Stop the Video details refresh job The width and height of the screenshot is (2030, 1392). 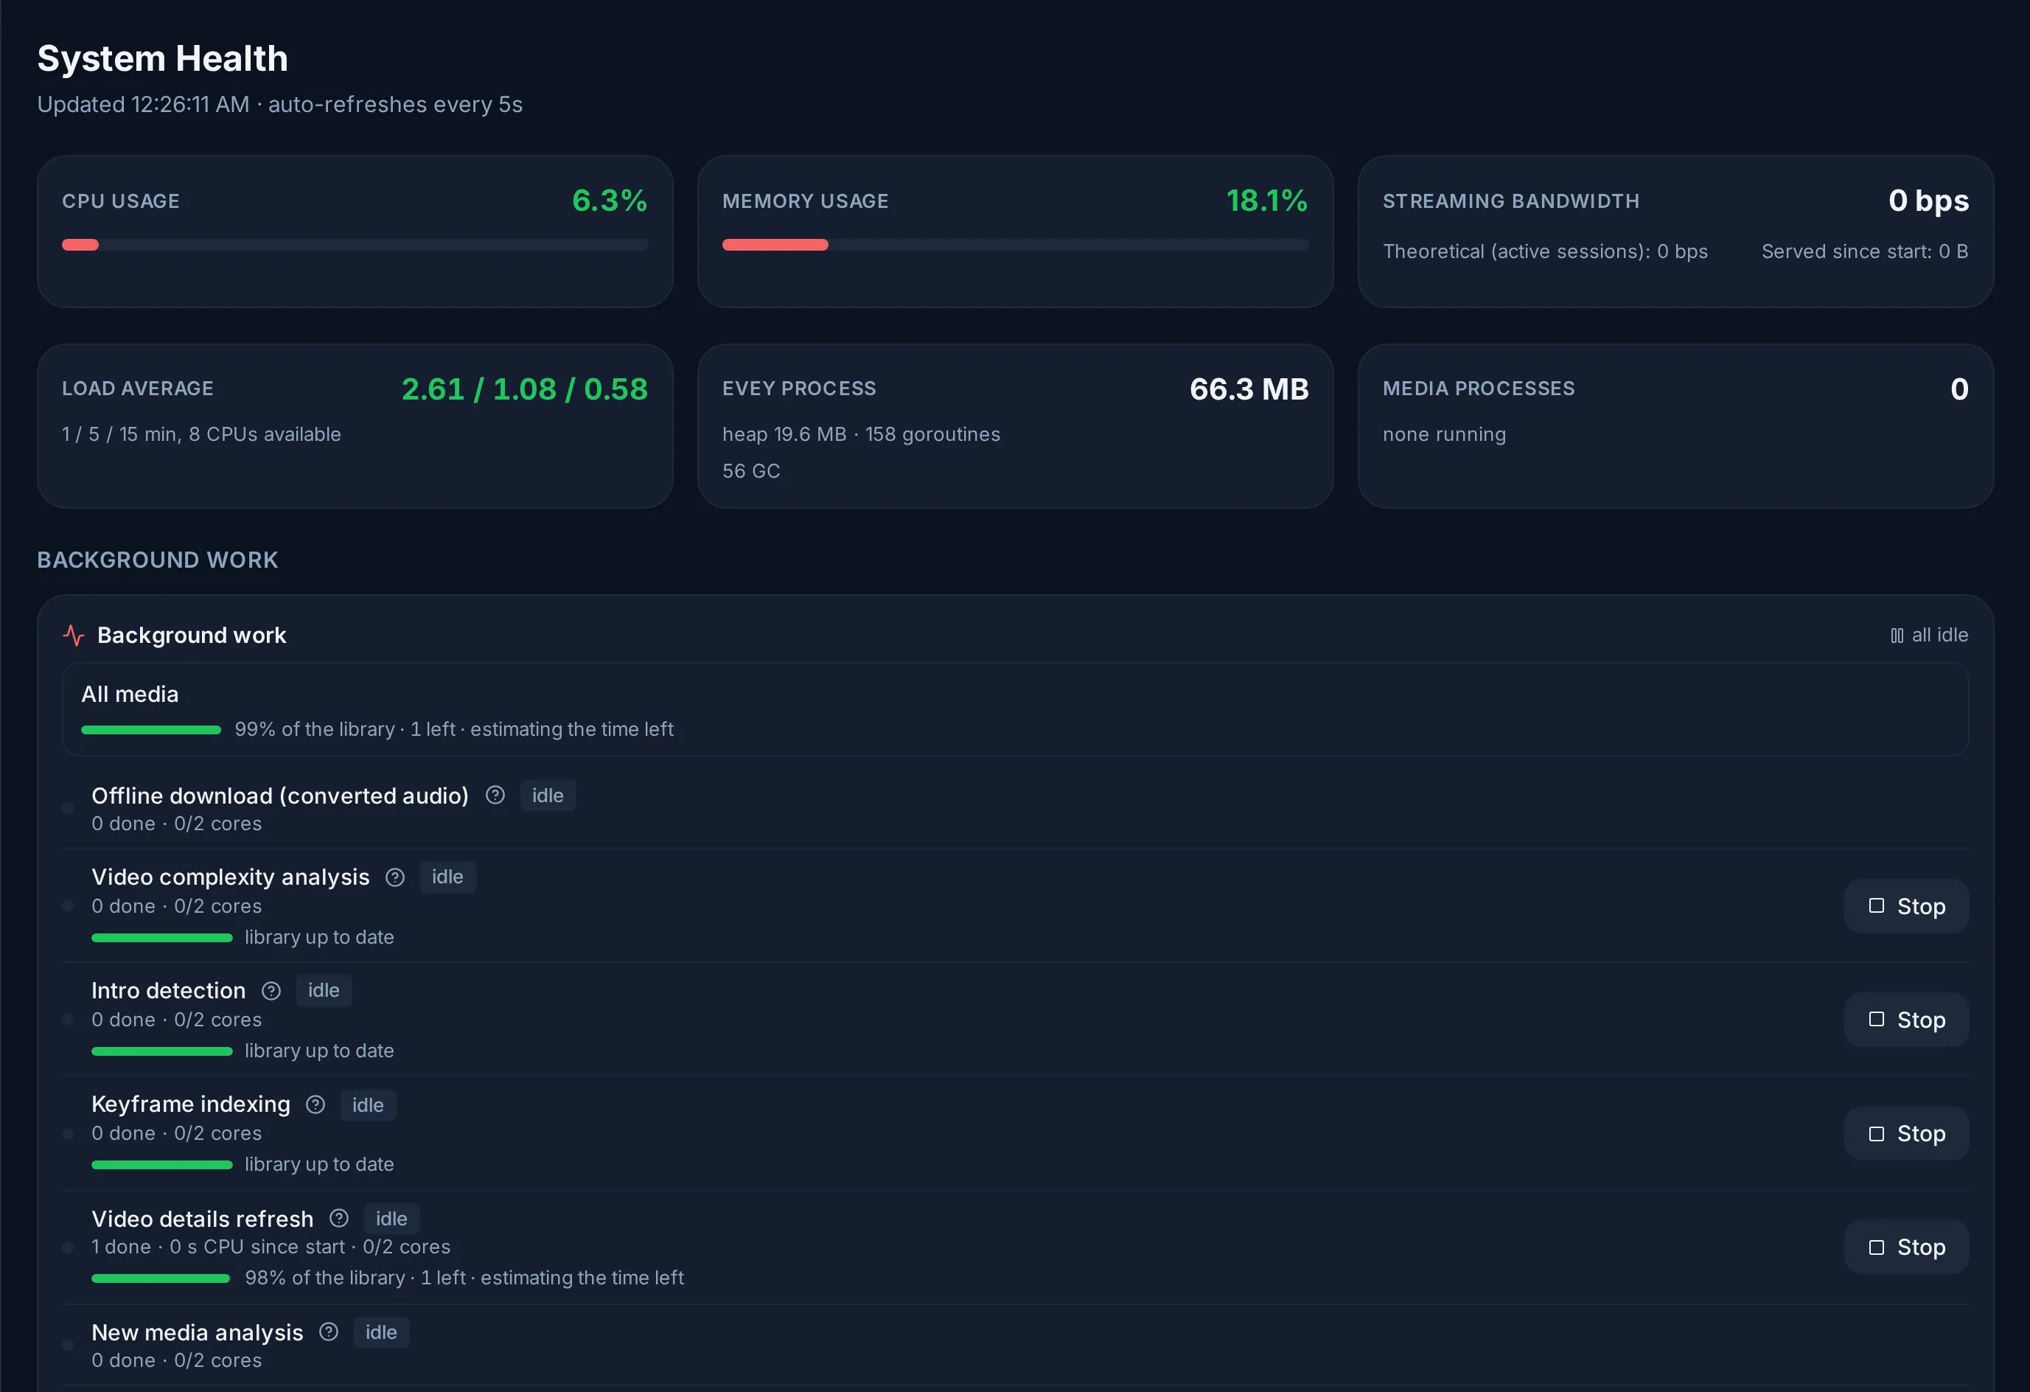point(1906,1247)
